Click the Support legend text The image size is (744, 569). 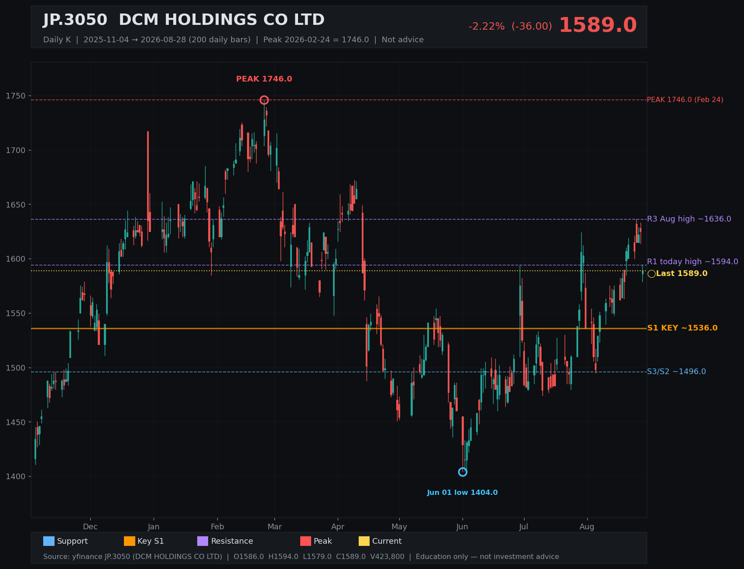coord(72,541)
